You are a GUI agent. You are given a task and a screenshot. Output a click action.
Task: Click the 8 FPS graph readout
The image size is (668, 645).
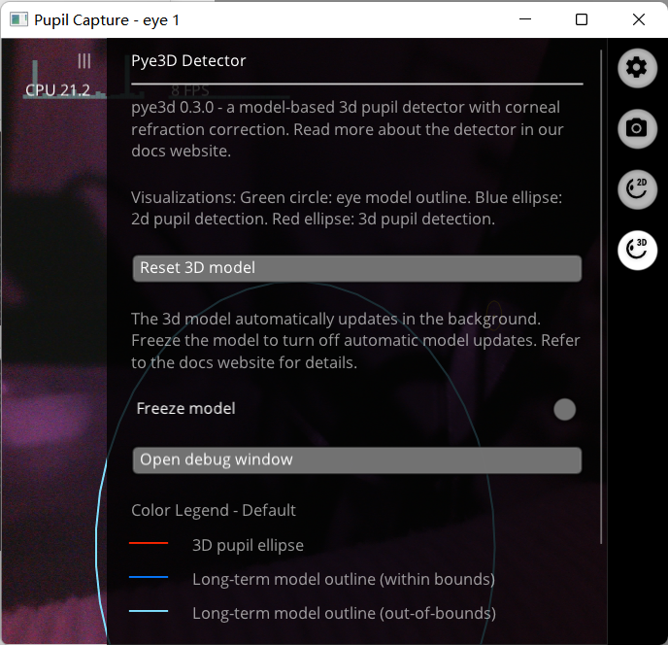point(190,90)
